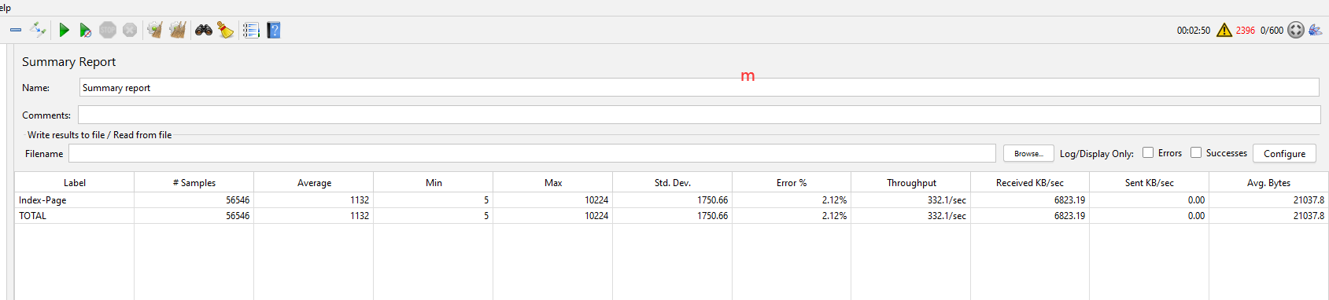Sort by the # Samples column header
Viewport: 1329px width, 300px height.
(x=194, y=182)
